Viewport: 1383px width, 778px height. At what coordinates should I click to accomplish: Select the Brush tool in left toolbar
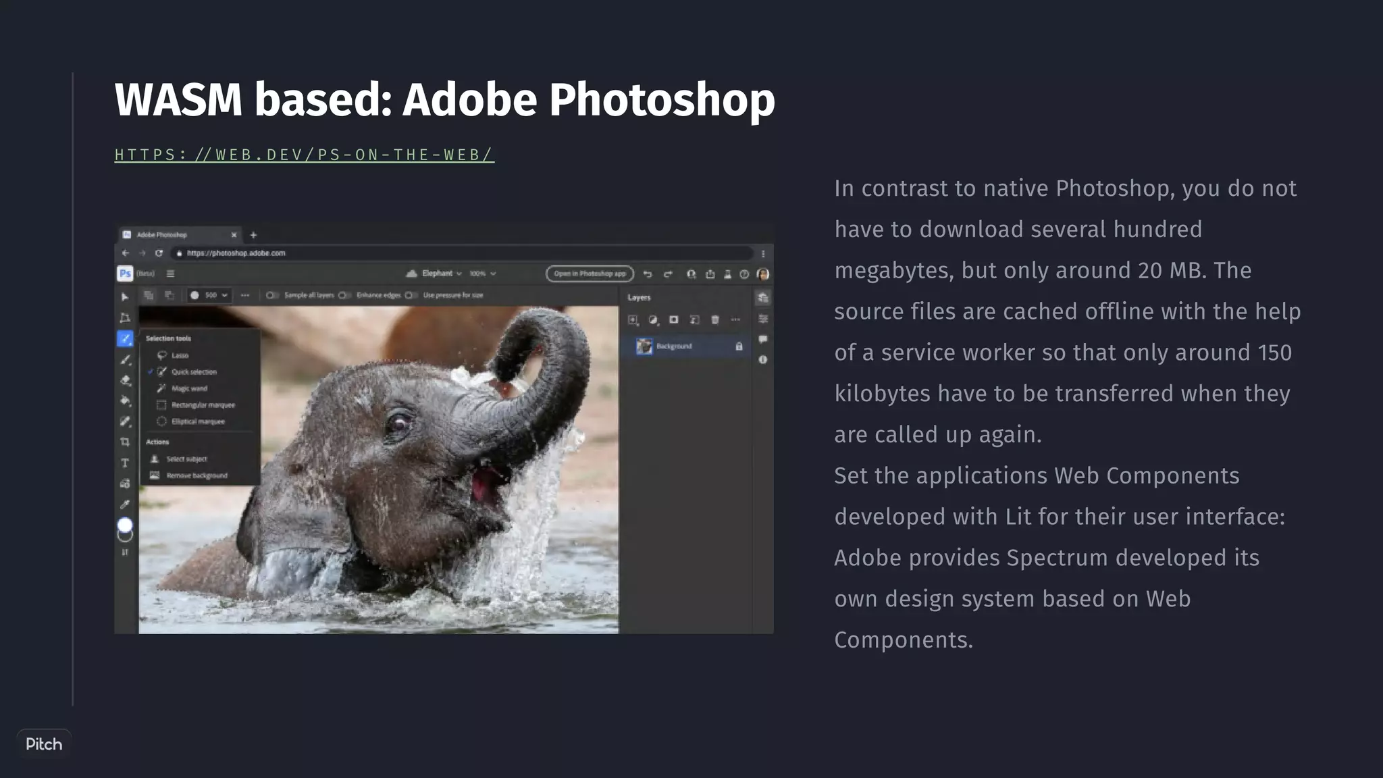click(x=125, y=359)
